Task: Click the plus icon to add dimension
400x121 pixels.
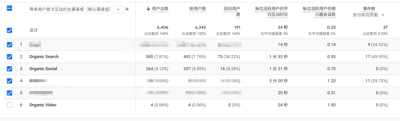Action: (127, 9)
